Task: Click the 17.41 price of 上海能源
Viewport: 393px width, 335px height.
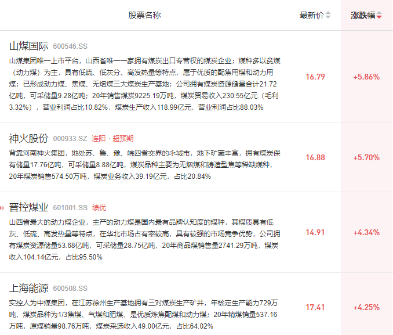Action: (x=315, y=307)
